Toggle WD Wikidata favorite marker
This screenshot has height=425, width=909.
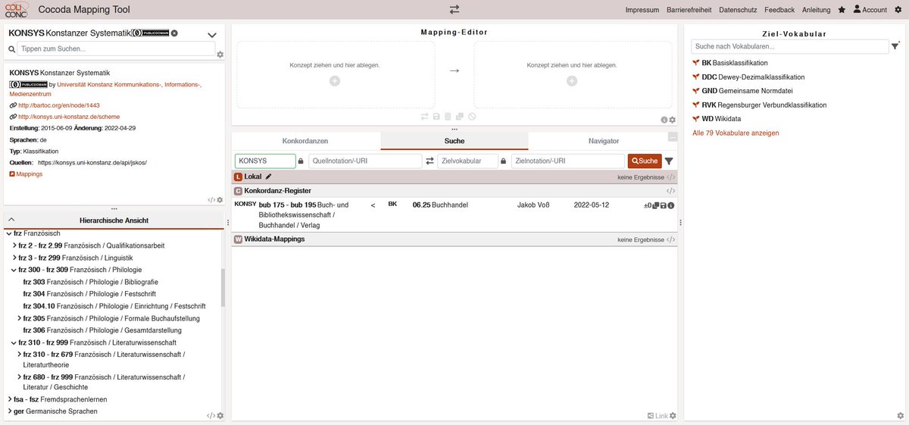(696, 119)
